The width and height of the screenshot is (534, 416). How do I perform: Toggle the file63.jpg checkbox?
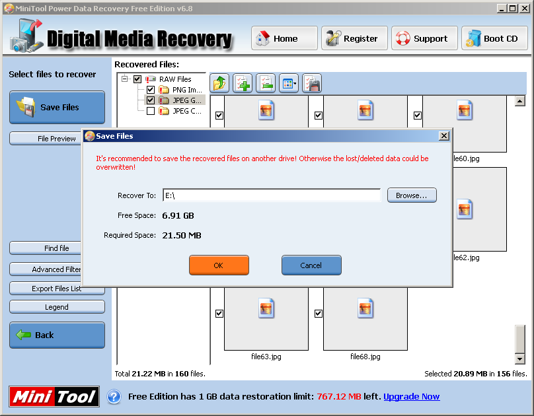pos(219,314)
